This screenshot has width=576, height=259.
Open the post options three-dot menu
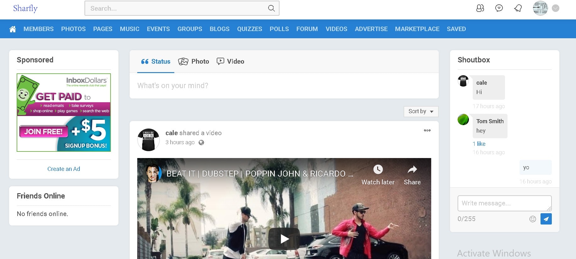[x=427, y=130]
